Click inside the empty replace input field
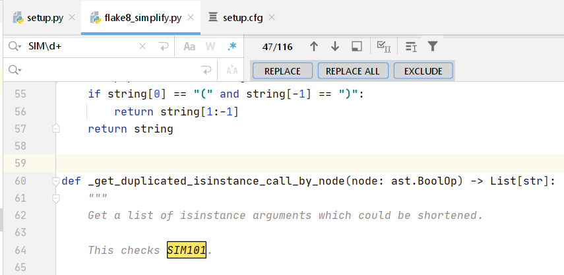564x275 pixels. [x=106, y=70]
